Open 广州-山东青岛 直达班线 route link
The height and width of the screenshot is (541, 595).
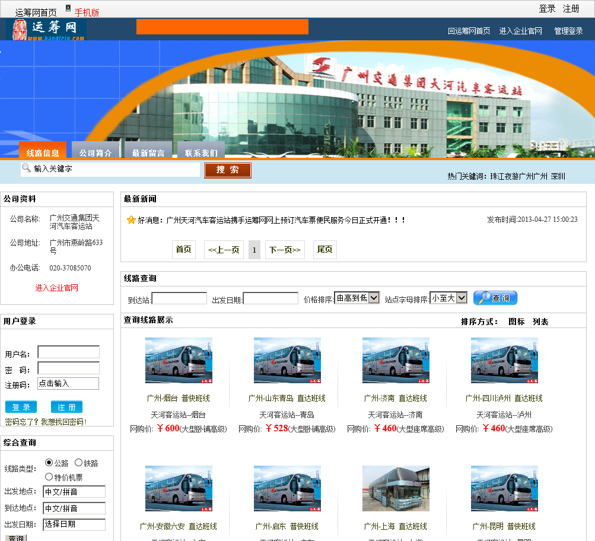(287, 399)
